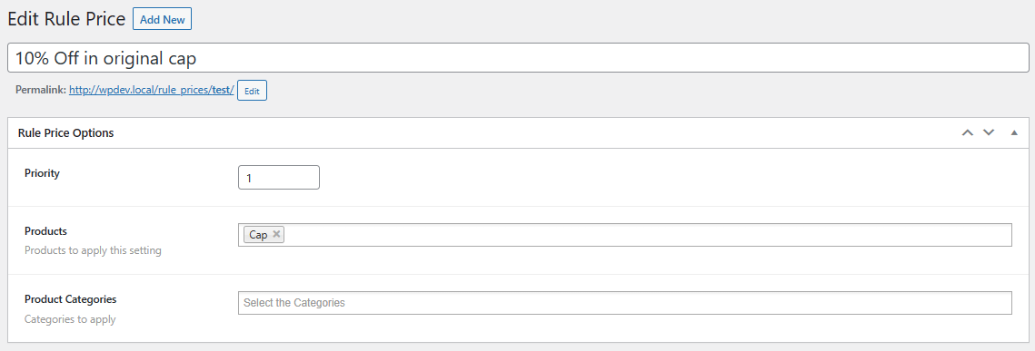Viewport: 1035px width, 351px height.
Task: Click into the Priority number field
Action: point(279,178)
